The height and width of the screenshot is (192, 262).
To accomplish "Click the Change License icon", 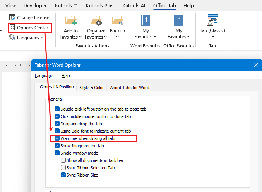I will click(x=12, y=18).
